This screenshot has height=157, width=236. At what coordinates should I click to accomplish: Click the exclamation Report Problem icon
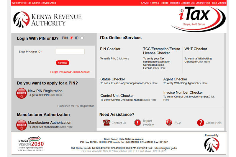tap(137, 123)
